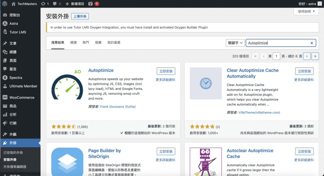Open 已安裝的外掛 submenu item
Image resolution: width=324 pixels, height=176 pixels.
[13, 153]
